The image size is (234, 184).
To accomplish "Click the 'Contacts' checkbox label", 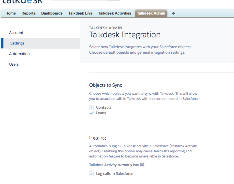I will click(103, 108).
